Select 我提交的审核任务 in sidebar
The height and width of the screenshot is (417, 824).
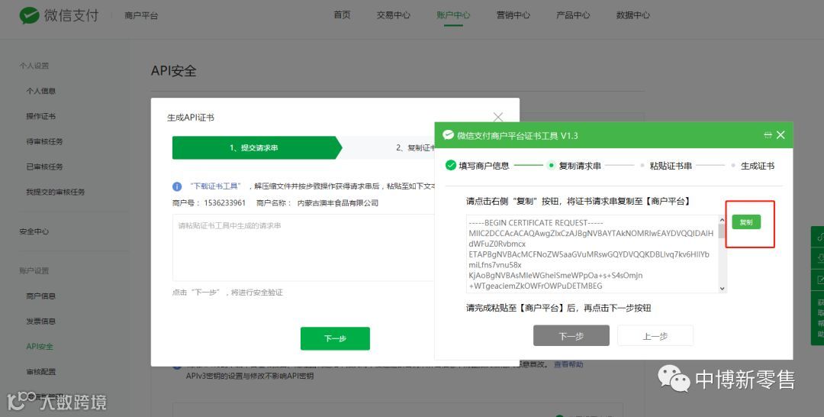point(56,192)
